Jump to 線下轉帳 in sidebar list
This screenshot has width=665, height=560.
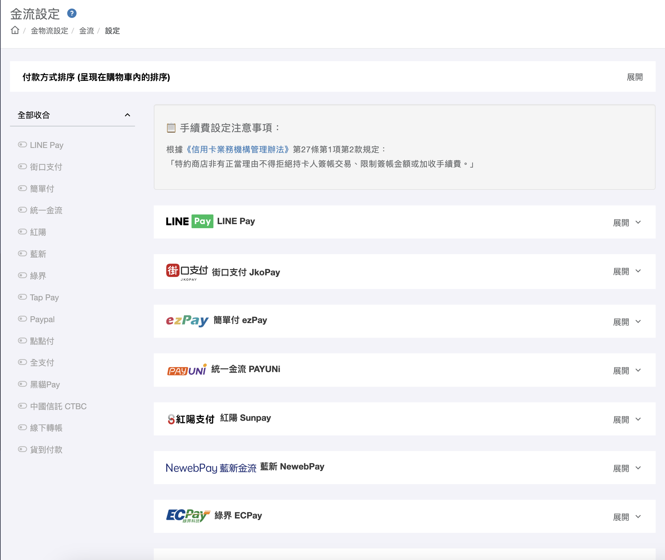point(46,428)
